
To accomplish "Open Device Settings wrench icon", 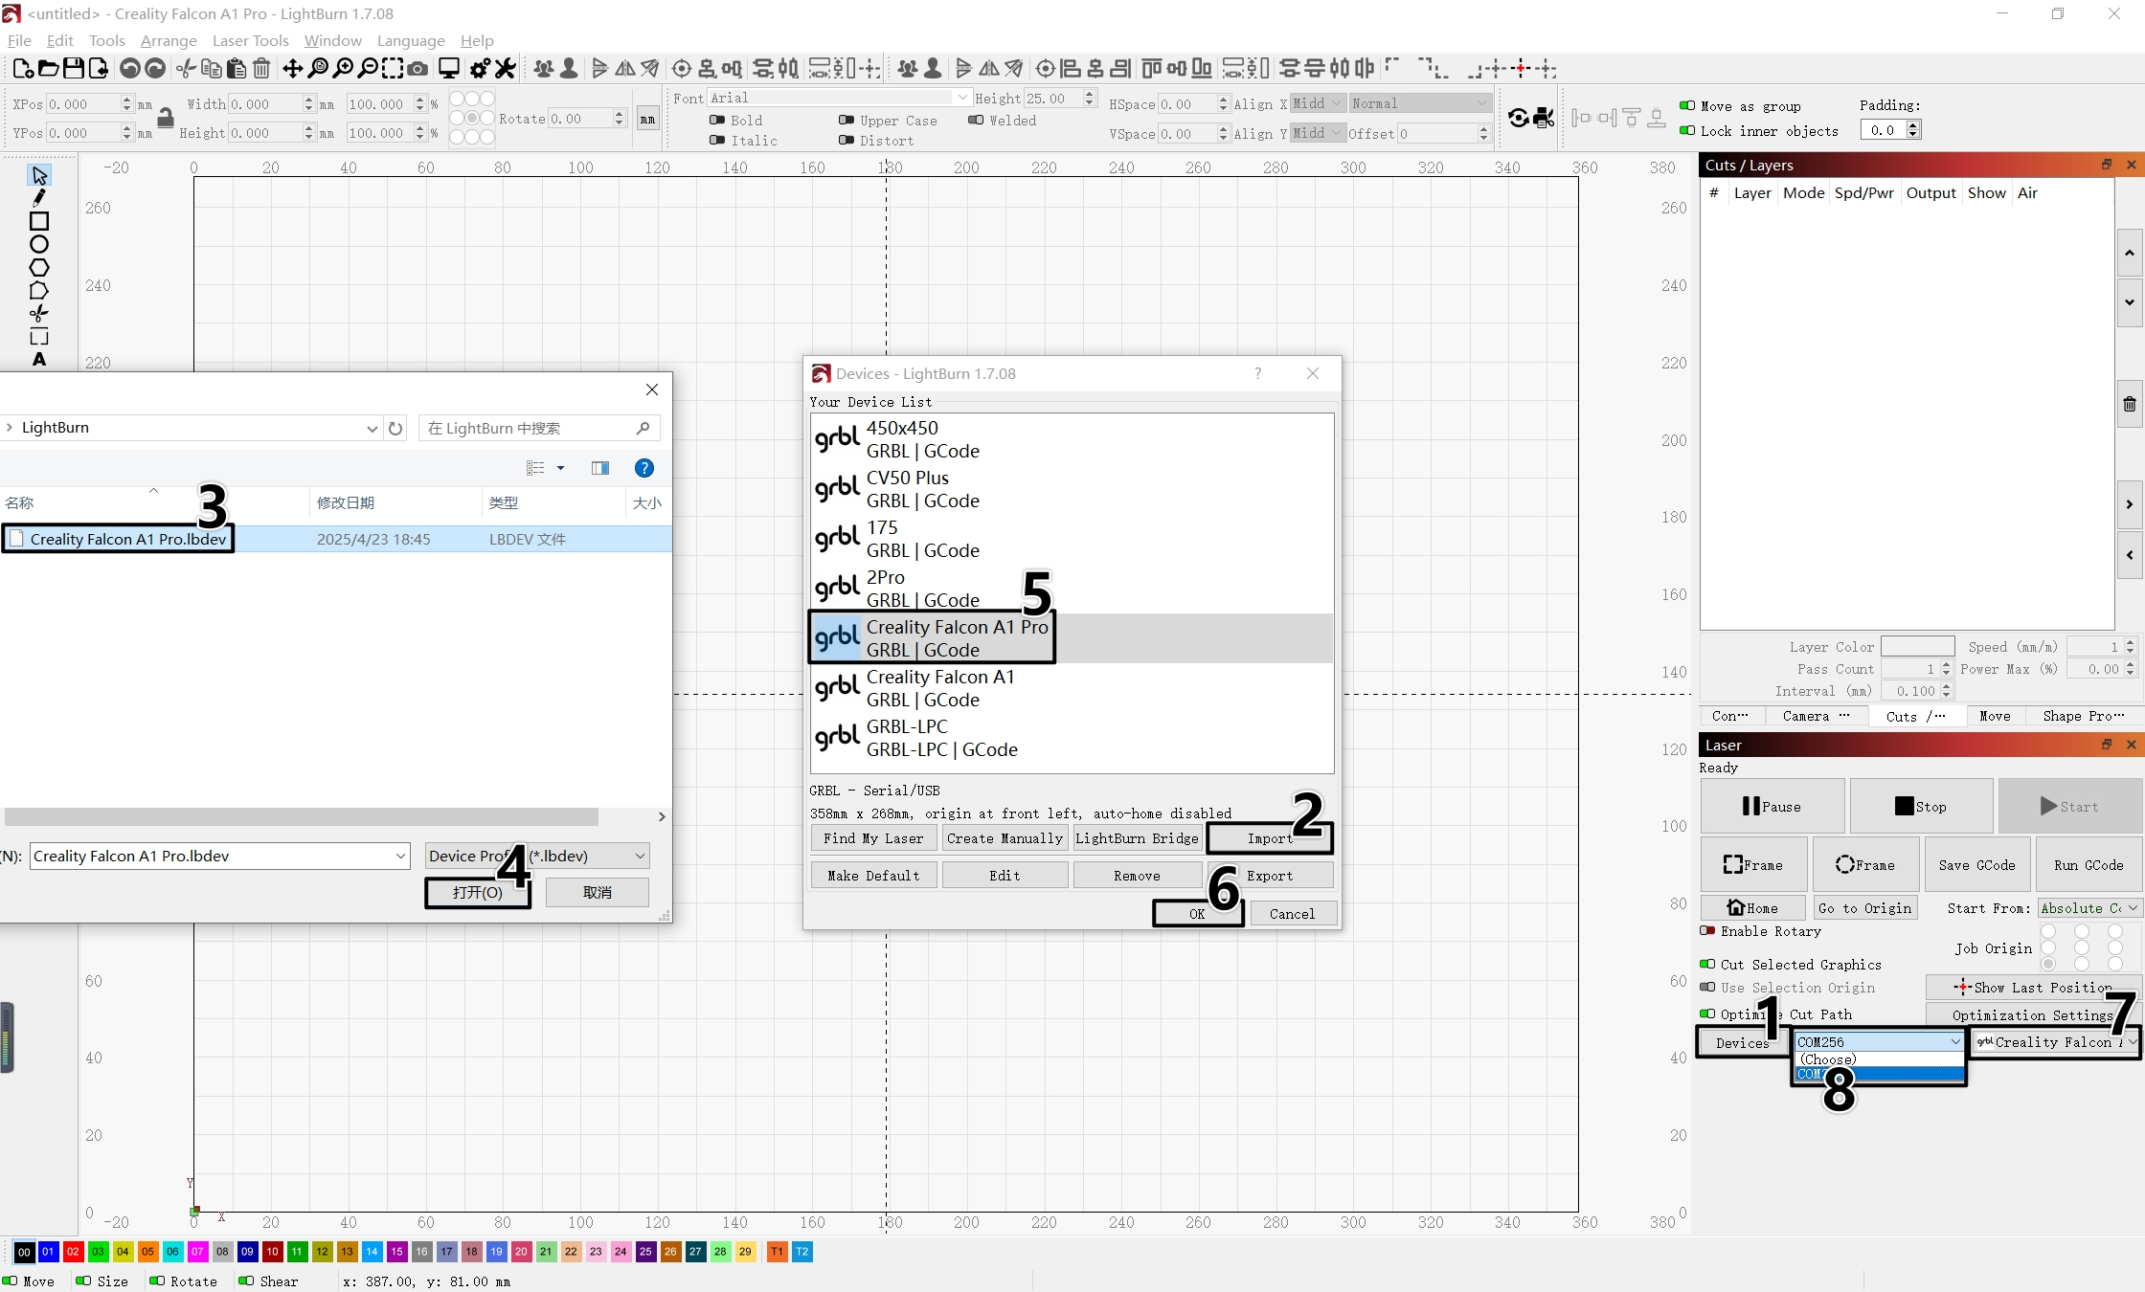I will tap(505, 68).
